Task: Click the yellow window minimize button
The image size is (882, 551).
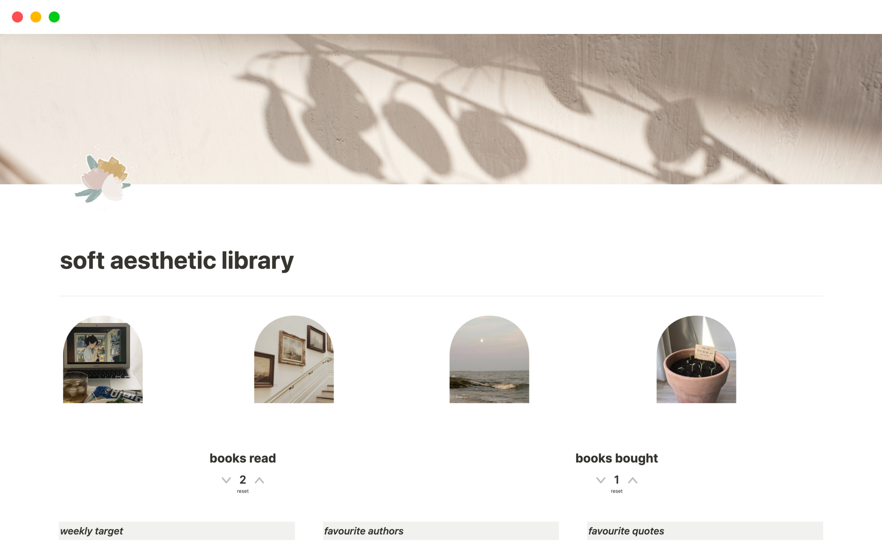Action: click(36, 17)
